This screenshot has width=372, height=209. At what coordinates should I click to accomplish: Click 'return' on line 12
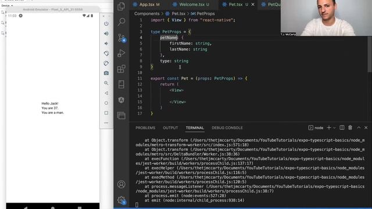pyautogui.click(x=167, y=84)
